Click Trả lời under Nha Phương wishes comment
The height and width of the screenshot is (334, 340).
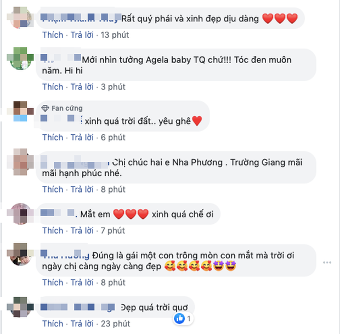82,189
